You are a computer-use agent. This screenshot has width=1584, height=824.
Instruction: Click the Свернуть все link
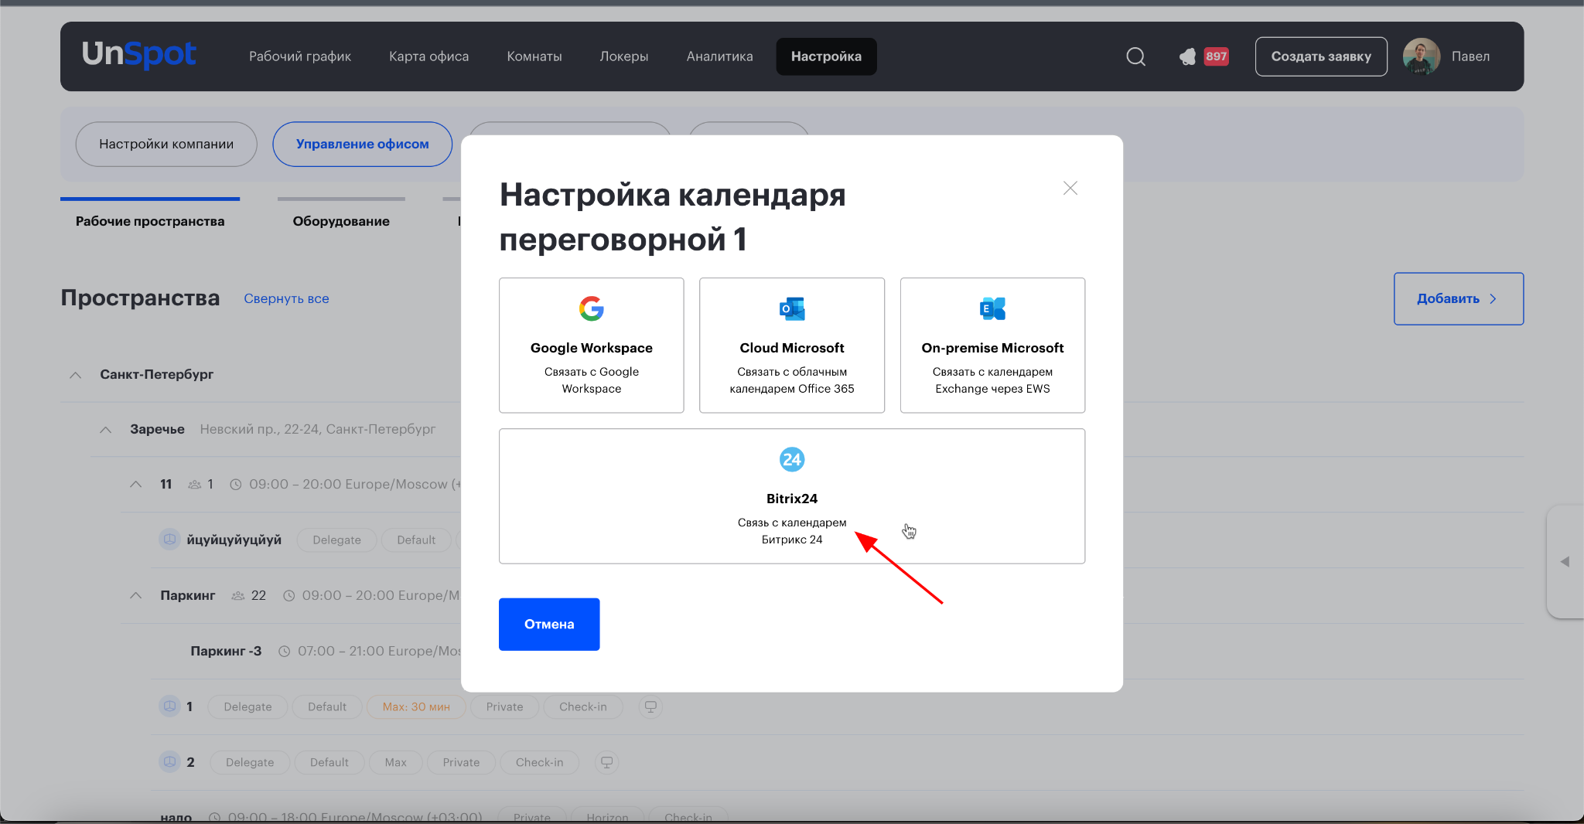(x=287, y=298)
